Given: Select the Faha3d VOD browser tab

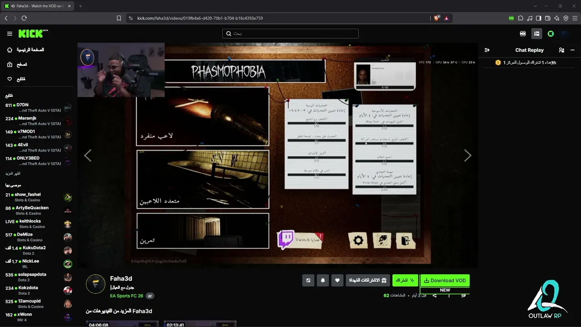Looking at the screenshot, I should pos(38,6).
